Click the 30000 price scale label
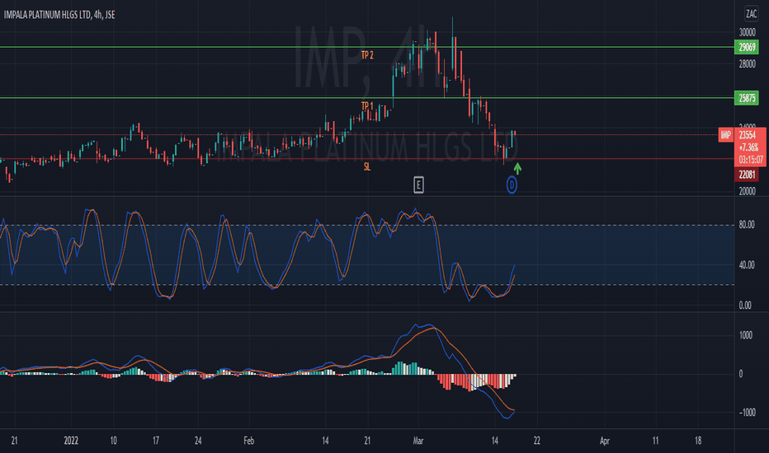 (x=748, y=32)
